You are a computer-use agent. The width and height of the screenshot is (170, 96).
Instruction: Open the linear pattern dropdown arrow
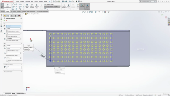coord(61,7)
